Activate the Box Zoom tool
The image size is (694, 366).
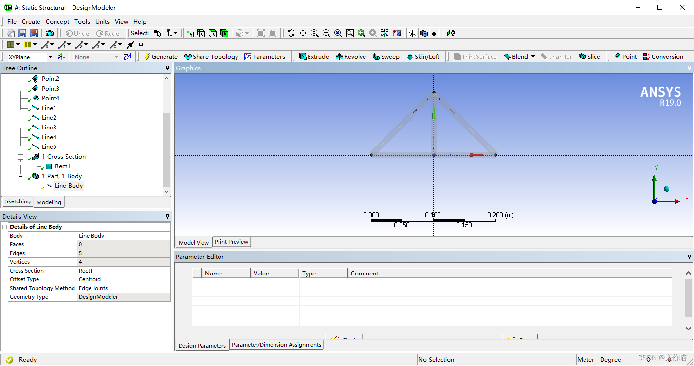tap(327, 33)
